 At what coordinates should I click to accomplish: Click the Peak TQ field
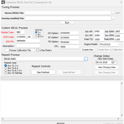click(x=99, y=39)
